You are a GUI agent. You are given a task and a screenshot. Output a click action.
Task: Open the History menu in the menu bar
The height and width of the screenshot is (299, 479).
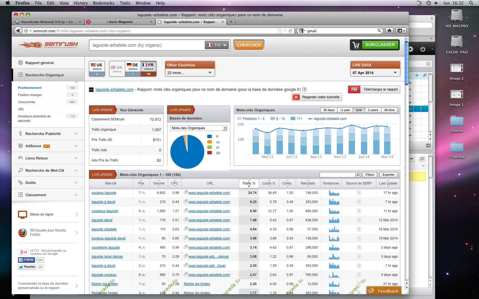(81, 3)
